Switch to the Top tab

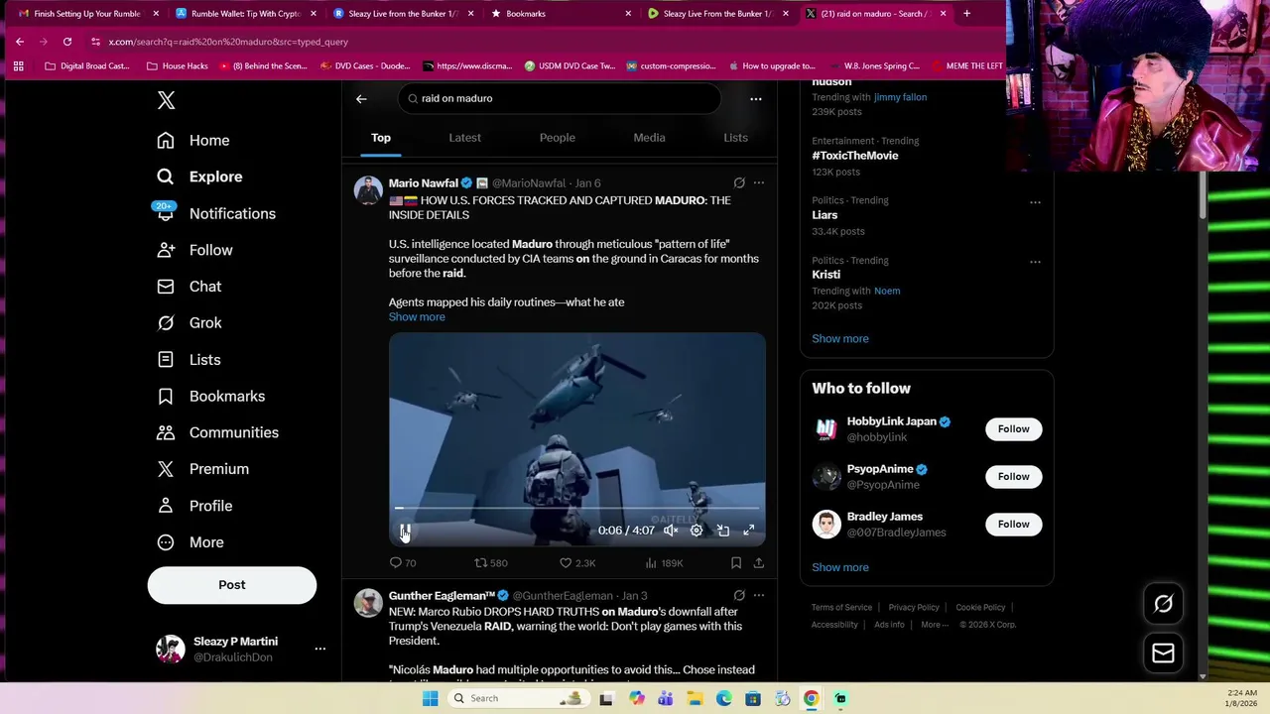tap(381, 138)
